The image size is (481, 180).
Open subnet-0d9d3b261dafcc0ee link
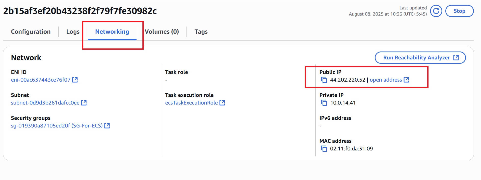click(46, 103)
